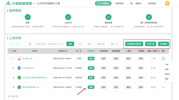Copy download link for 未命名1.pdf
This screenshot has width=179, height=100.
tap(141, 59)
